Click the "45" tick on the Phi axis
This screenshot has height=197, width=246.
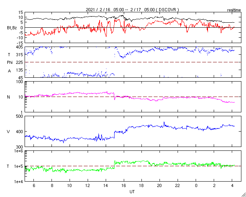(21, 78)
